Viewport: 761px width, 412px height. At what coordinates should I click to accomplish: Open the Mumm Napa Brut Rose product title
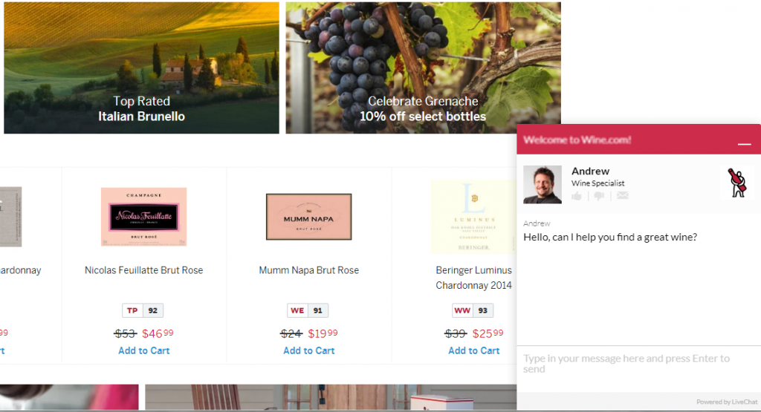pos(308,270)
